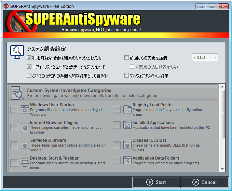Click the Application Data Folders title text

pos(156,158)
